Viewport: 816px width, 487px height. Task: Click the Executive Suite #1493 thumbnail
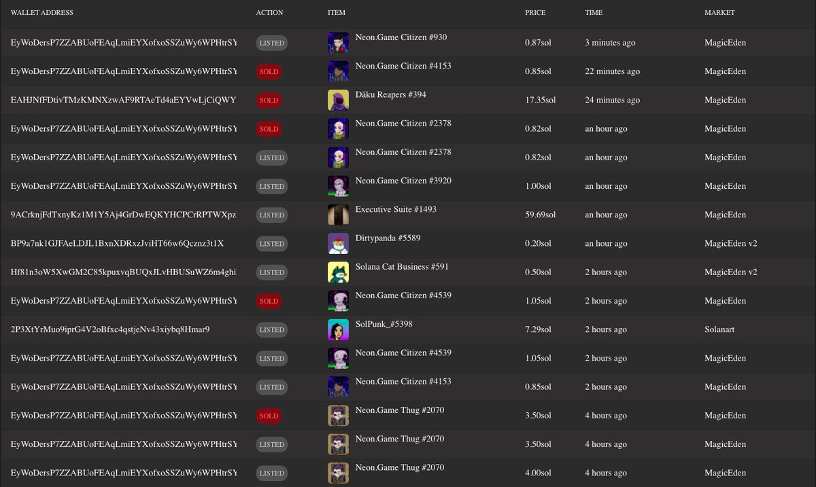[x=338, y=215]
